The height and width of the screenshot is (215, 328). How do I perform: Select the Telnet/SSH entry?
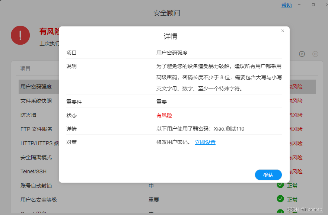click(34, 171)
